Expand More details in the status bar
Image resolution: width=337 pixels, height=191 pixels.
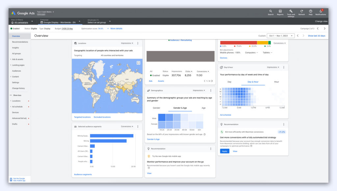(115, 28)
